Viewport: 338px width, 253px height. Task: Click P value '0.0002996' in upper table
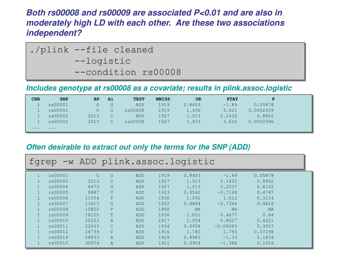tap(261, 122)
